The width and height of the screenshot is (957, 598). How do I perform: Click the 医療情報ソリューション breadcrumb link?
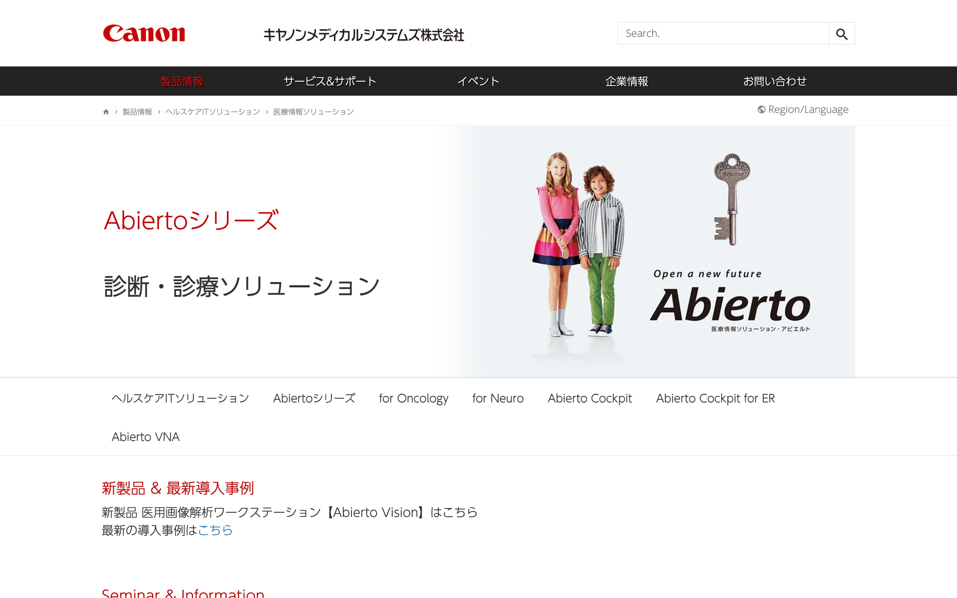tap(314, 112)
